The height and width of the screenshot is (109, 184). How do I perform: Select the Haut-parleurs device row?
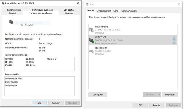pyautogui.click(x=133, y=30)
